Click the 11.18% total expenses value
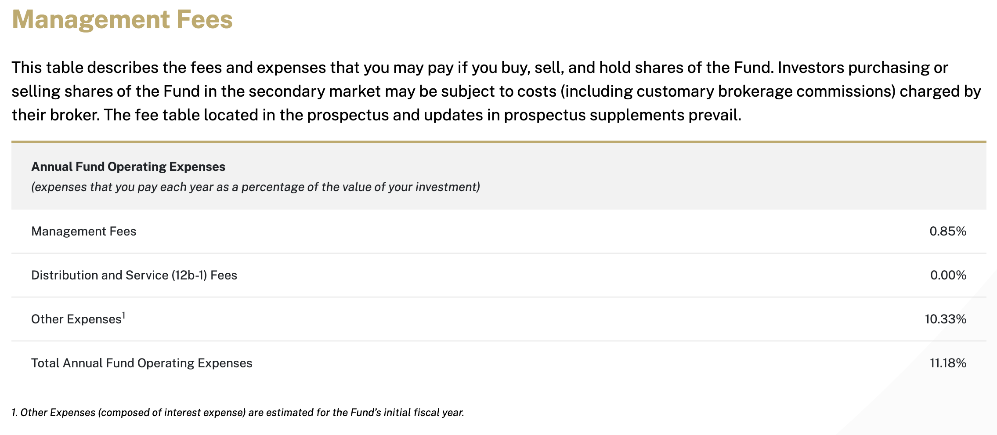The image size is (997, 435). pyautogui.click(x=947, y=363)
